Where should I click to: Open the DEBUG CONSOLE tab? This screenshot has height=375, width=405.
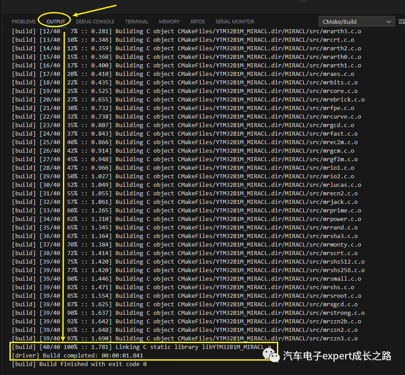[95, 22]
